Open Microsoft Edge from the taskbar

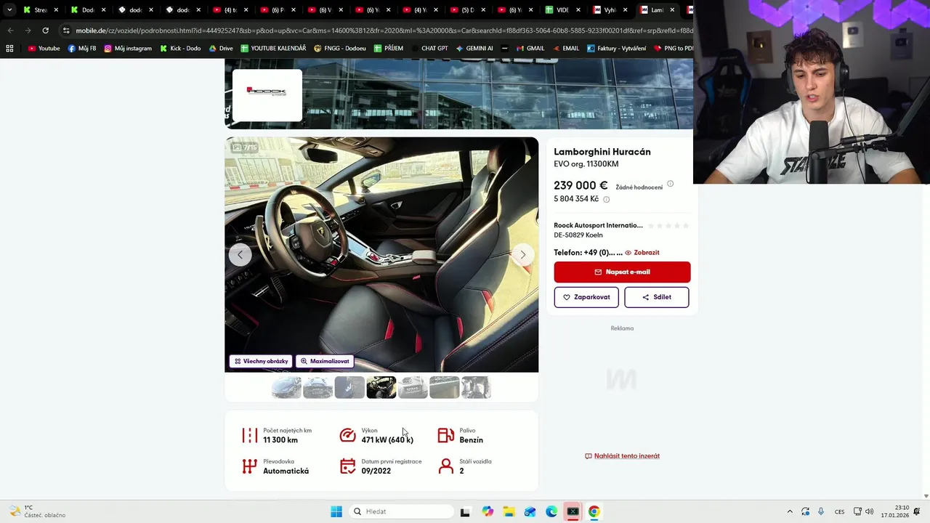click(x=551, y=511)
